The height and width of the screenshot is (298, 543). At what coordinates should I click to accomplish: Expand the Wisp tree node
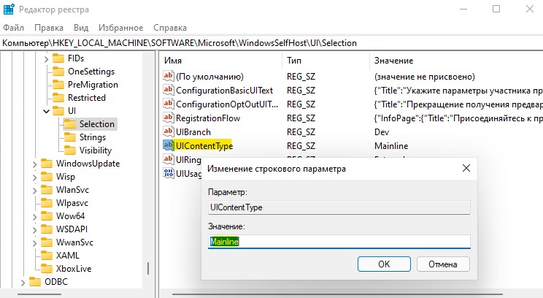[34, 177]
